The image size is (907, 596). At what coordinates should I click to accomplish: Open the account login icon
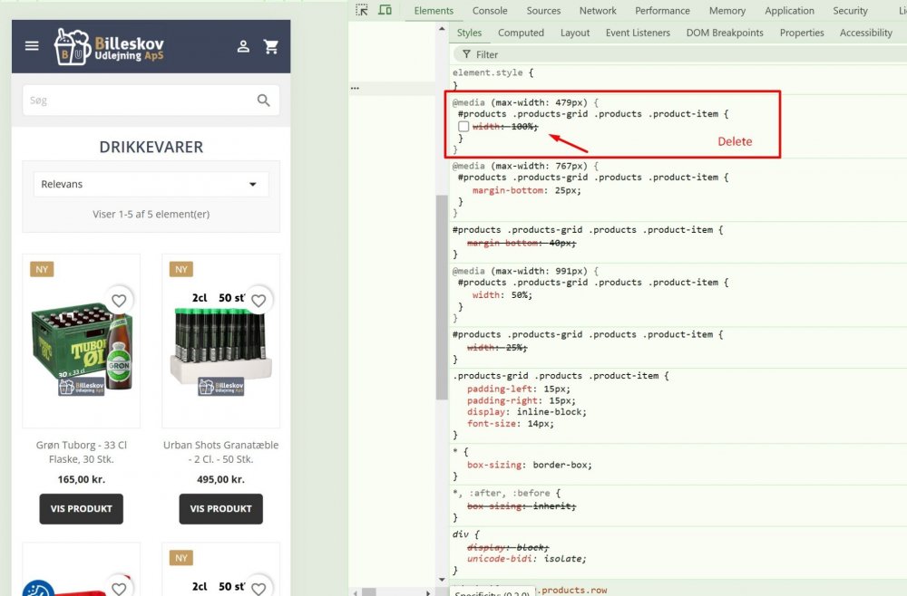[x=245, y=45]
